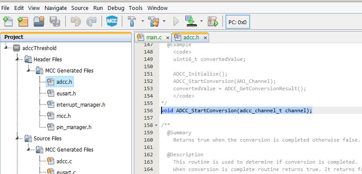362x174 pixels.
Task: Click the Debug Project icon
Action: 213,21
